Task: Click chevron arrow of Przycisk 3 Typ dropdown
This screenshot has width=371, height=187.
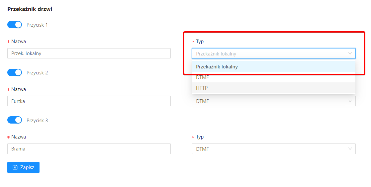Action: click(350, 149)
